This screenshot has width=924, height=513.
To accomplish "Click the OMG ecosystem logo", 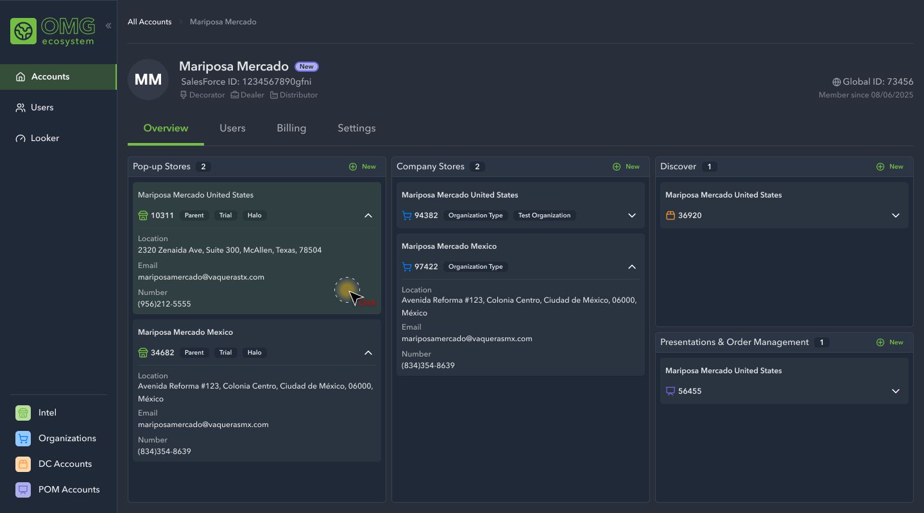I will coord(53,31).
